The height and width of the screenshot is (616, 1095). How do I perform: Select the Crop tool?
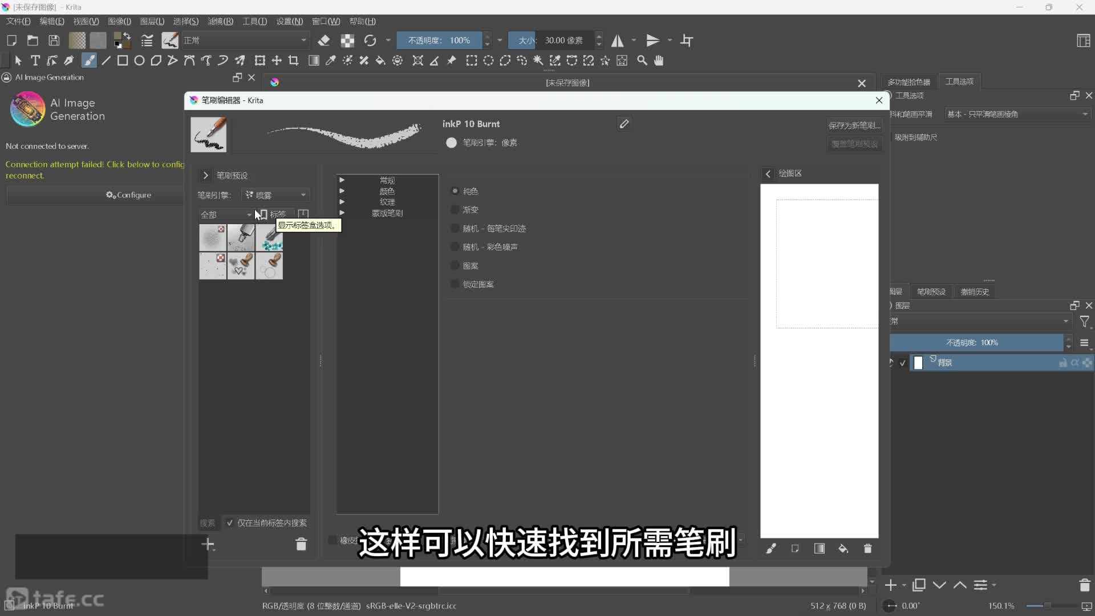tap(293, 60)
